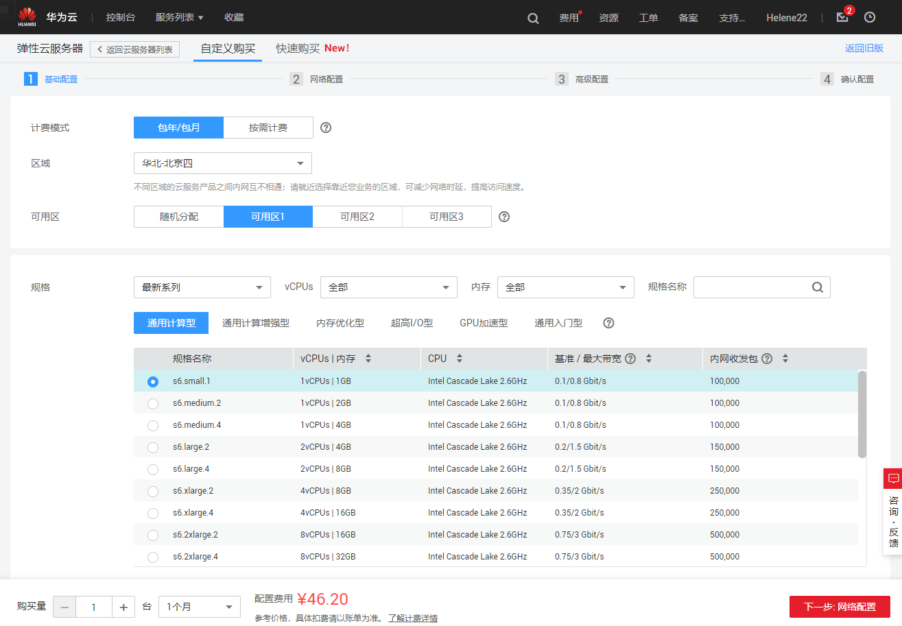Select the s6.xlarge.2 radio button

[153, 491]
